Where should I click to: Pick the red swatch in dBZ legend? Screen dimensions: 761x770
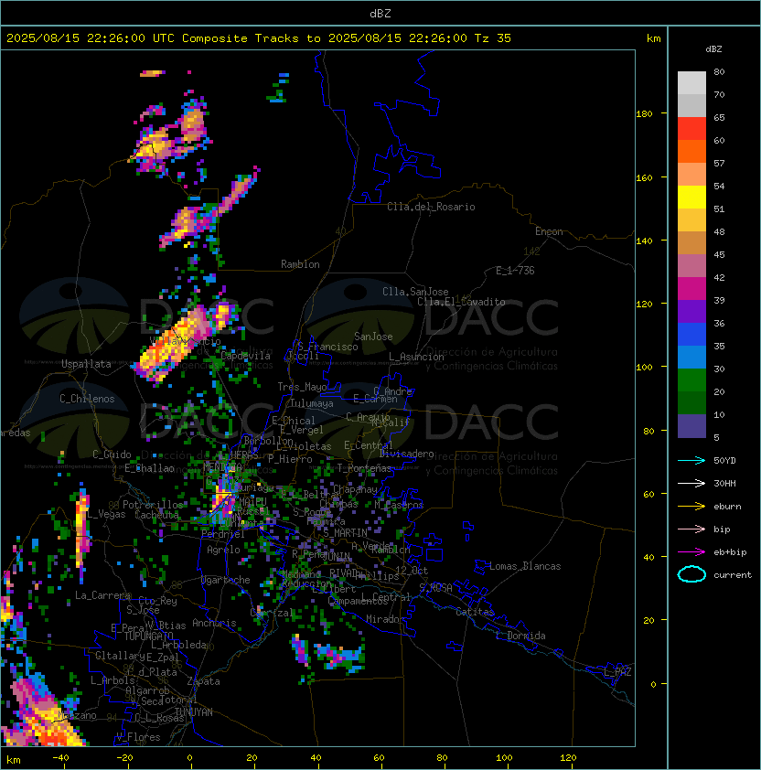(x=691, y=129)
